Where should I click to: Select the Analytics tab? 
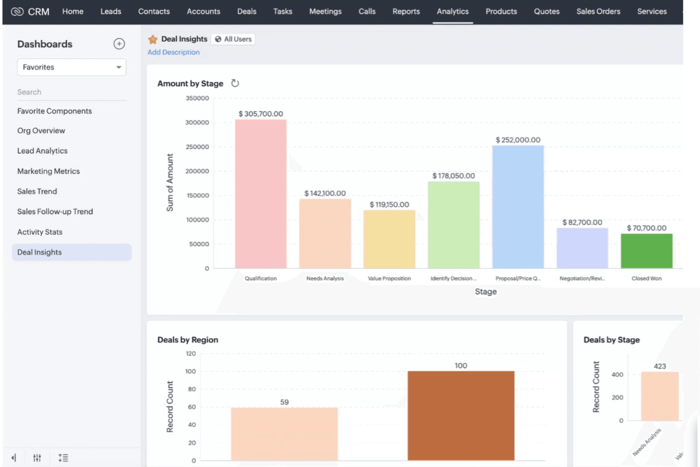click(453, 11)
